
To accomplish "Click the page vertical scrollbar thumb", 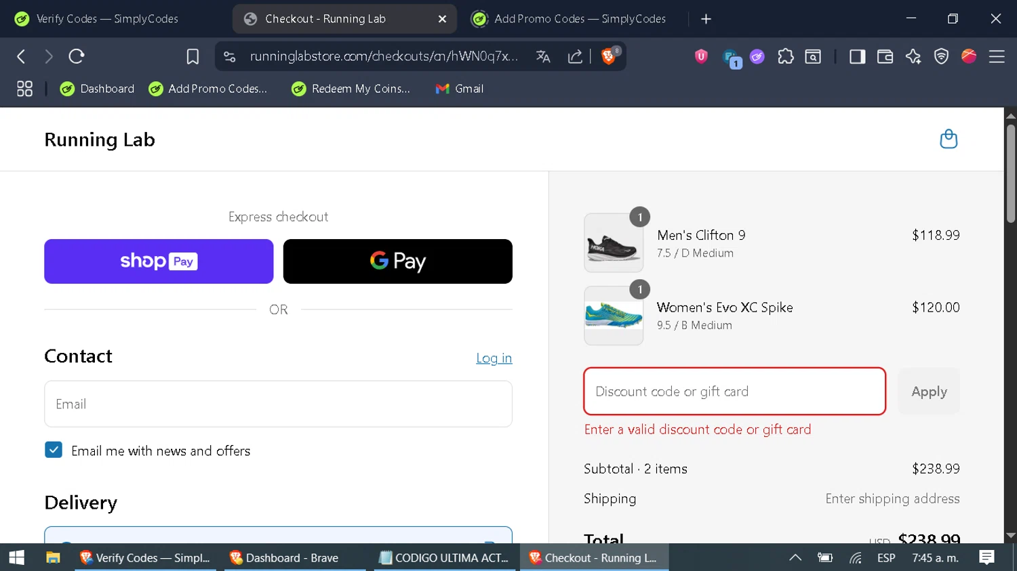I will (1011, 173).
